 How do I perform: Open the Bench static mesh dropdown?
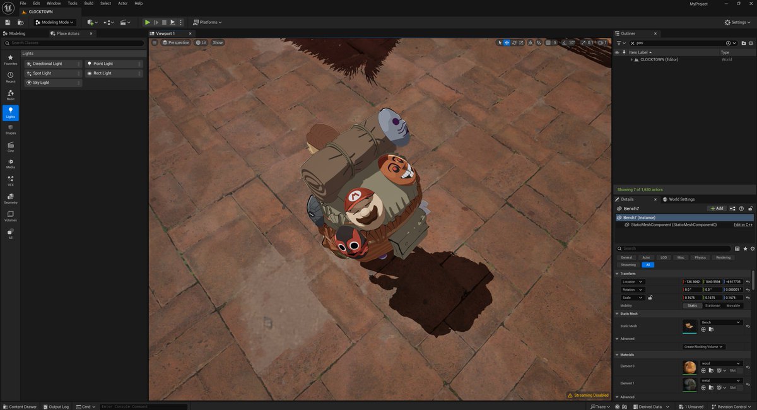pyautogui.click(x=721, y=322)
